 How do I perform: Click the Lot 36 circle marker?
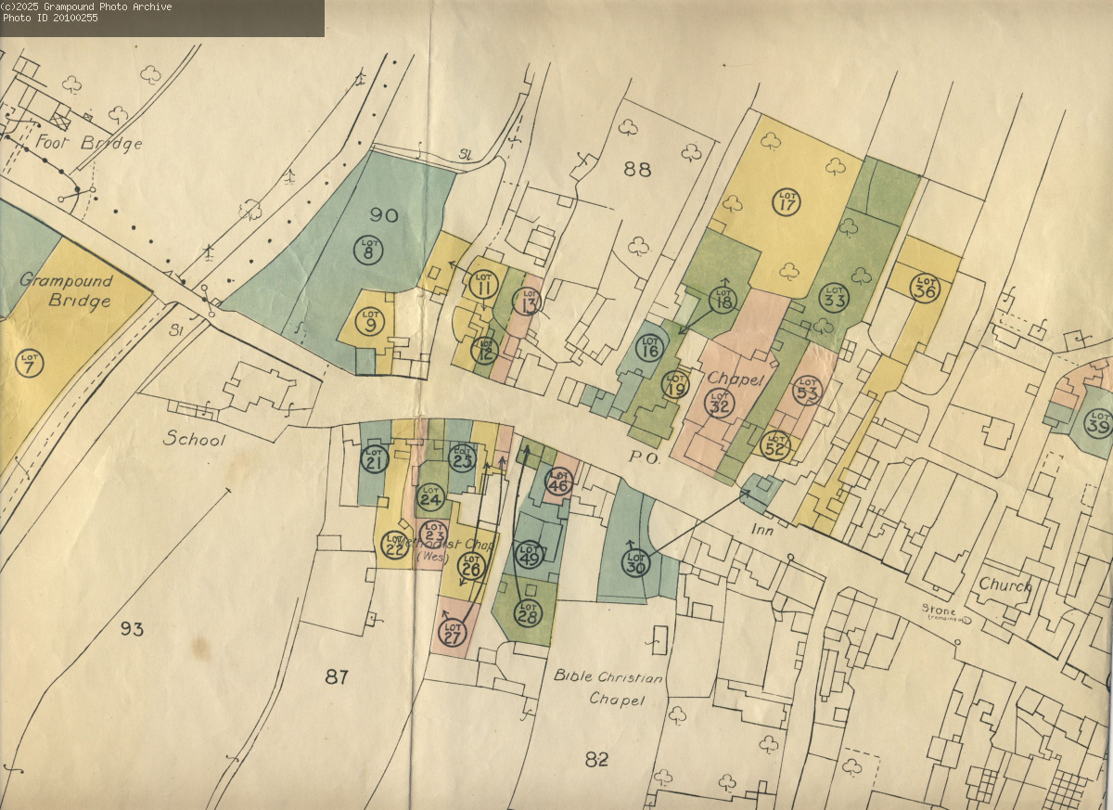coord(924,288)
